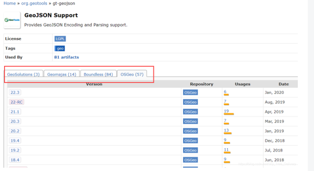Click the OSGeo repository badge for 20.2
The height and width of the screenshot is (171, 314).
coord(191,131)
